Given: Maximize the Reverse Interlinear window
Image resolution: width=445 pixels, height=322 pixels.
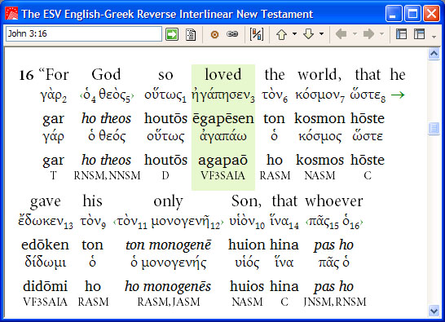Looking at the screenshot, I should click(x=412, y=13).
